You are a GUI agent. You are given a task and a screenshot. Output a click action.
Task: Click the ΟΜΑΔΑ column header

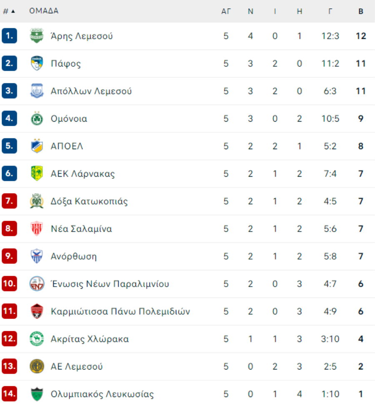click(x=44, y=11)
